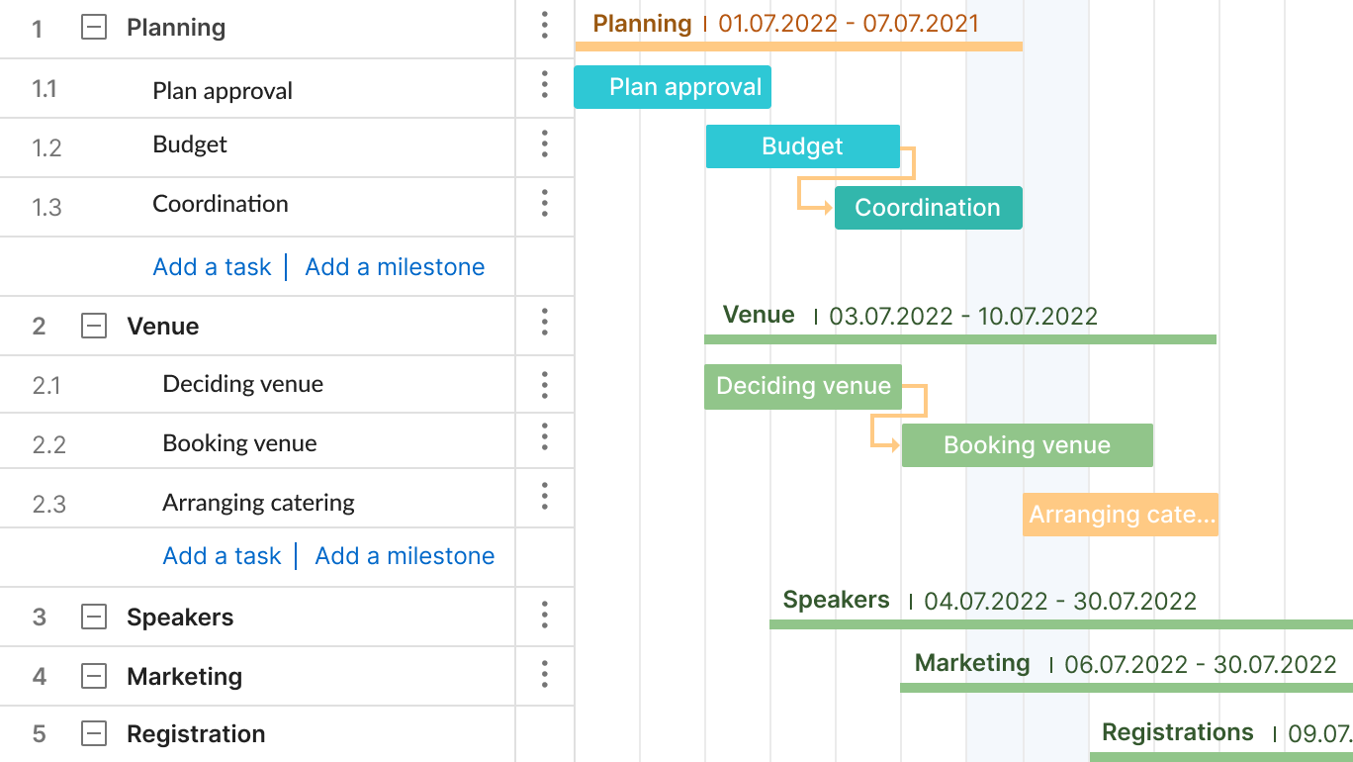Image resolution: width=1353 pixels, height=762 pixels.
Task: Add a milestone under the Venue group
Action: tap(405, 555)
